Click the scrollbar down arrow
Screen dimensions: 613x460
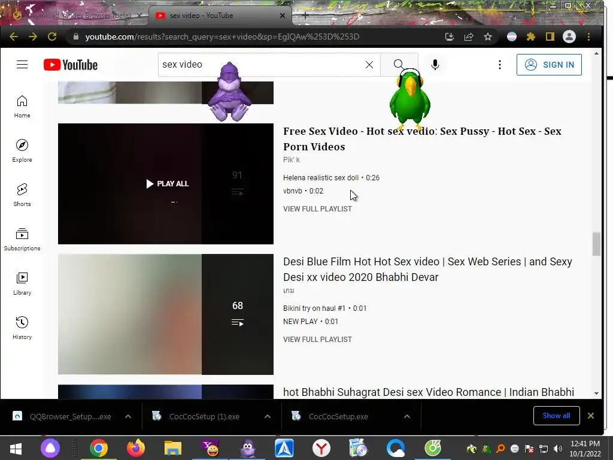[x=596, y=394]
